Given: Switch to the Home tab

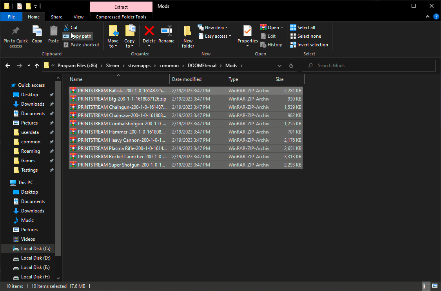Looking at the screenshot, I should (x=34, y=17).
